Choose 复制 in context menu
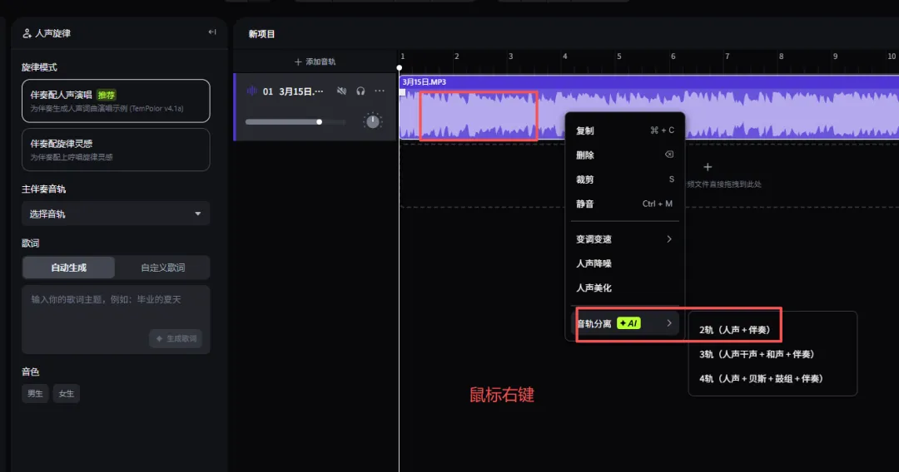This screenshot has width=899, height=472. 624,130
